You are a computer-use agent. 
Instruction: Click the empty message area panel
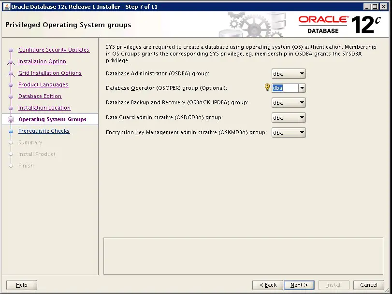[x=243, y=256]
